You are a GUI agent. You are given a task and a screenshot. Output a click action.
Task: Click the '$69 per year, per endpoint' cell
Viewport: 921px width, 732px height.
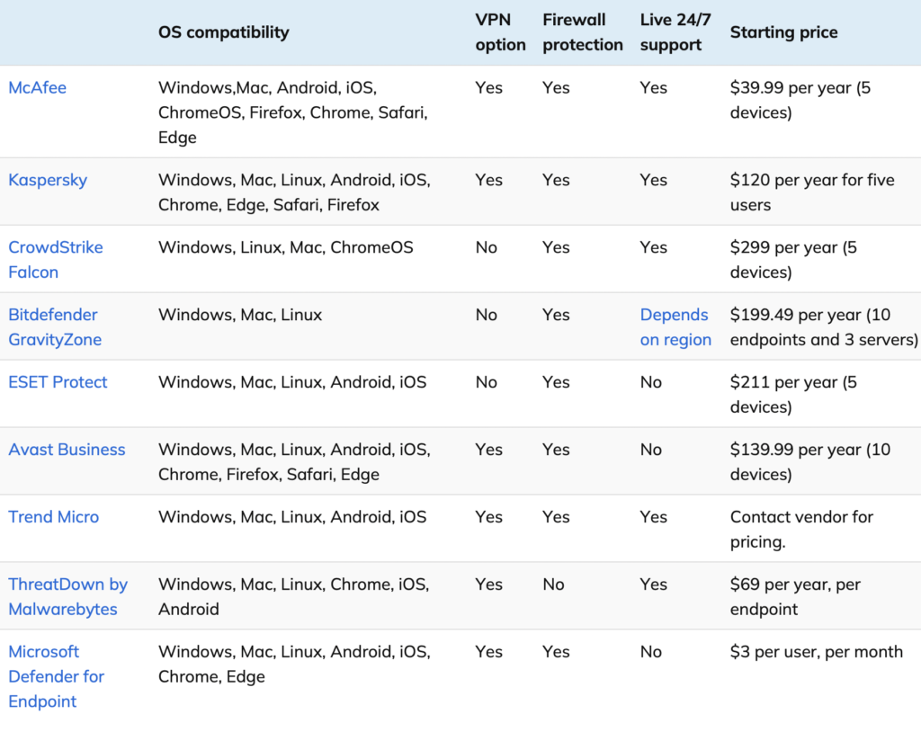[x=795, y=596]
